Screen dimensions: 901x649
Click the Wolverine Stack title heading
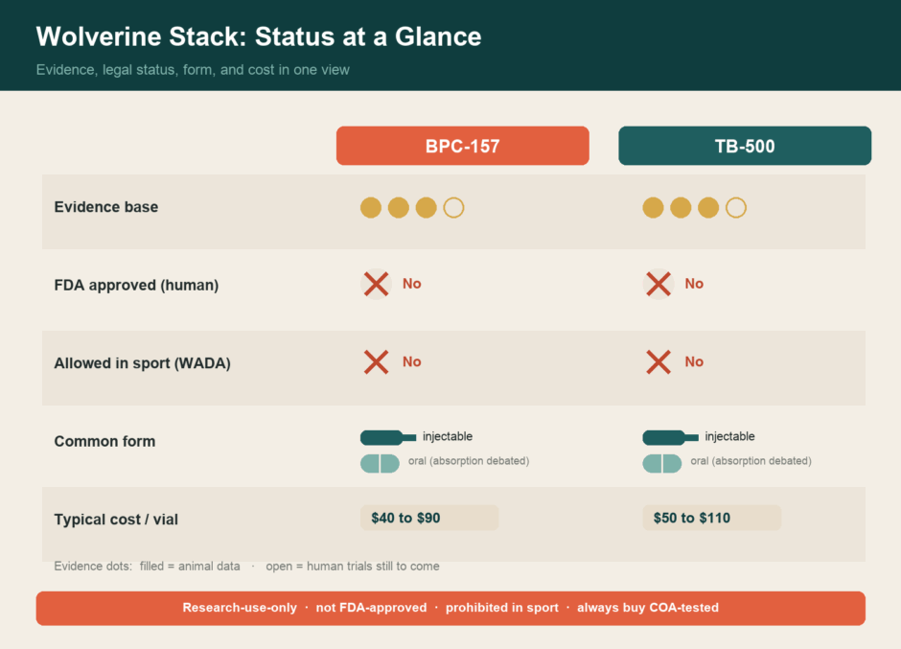point(259,36)
